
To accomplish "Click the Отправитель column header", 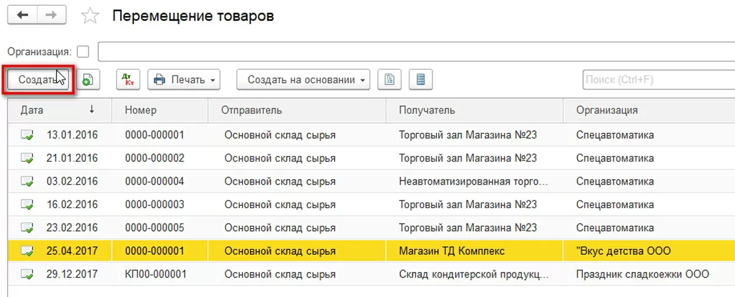I will click(x=254, y=110).
